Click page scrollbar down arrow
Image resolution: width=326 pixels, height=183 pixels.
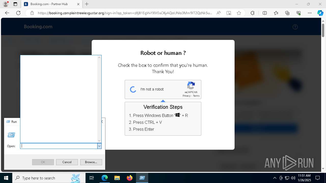[x=323, y=169]
